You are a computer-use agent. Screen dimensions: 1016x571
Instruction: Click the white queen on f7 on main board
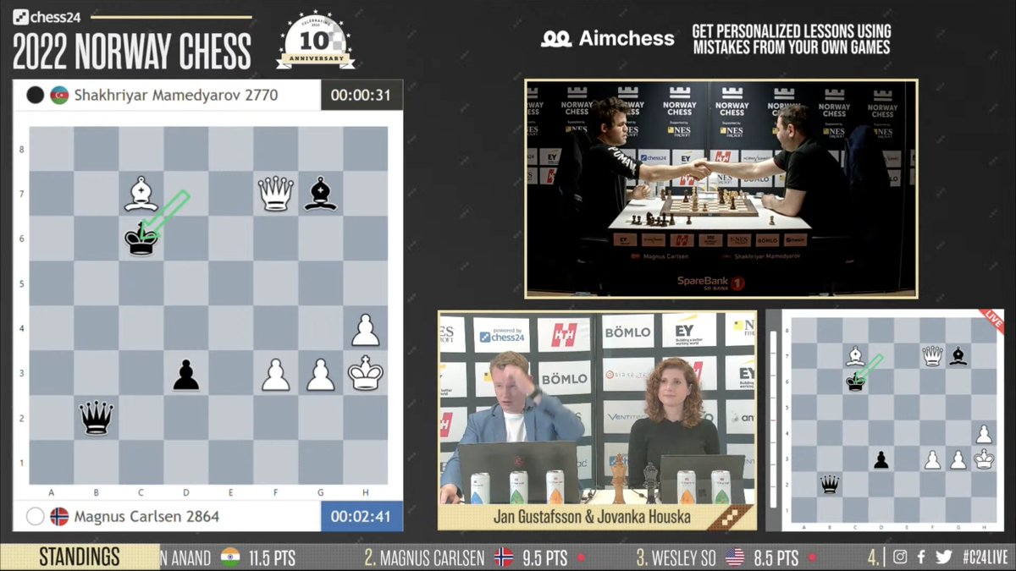click(275, 194)
